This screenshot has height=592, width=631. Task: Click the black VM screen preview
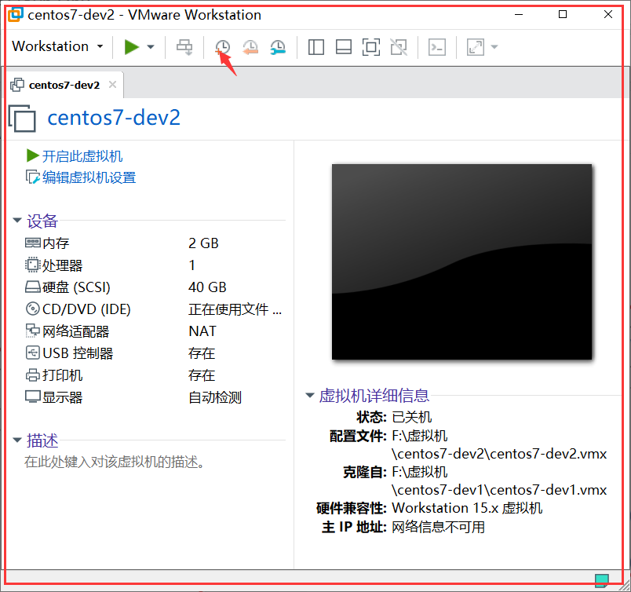point(461,261)
